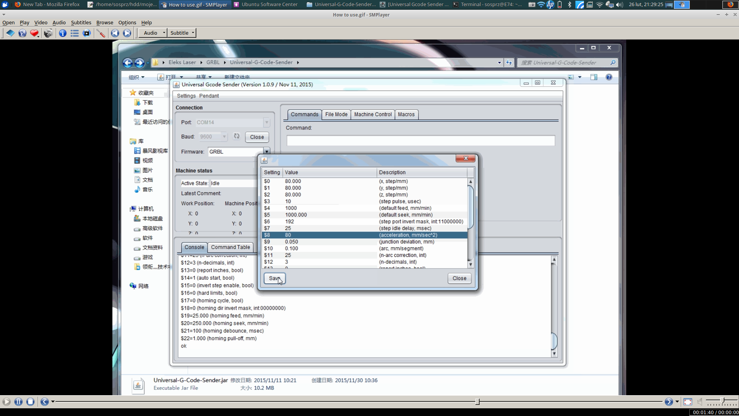
Task: Open URL using the globe toolbar icon
Action: (22, 33)
